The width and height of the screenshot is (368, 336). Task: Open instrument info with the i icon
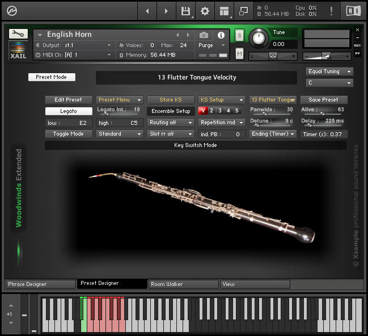tap(221, 35)
